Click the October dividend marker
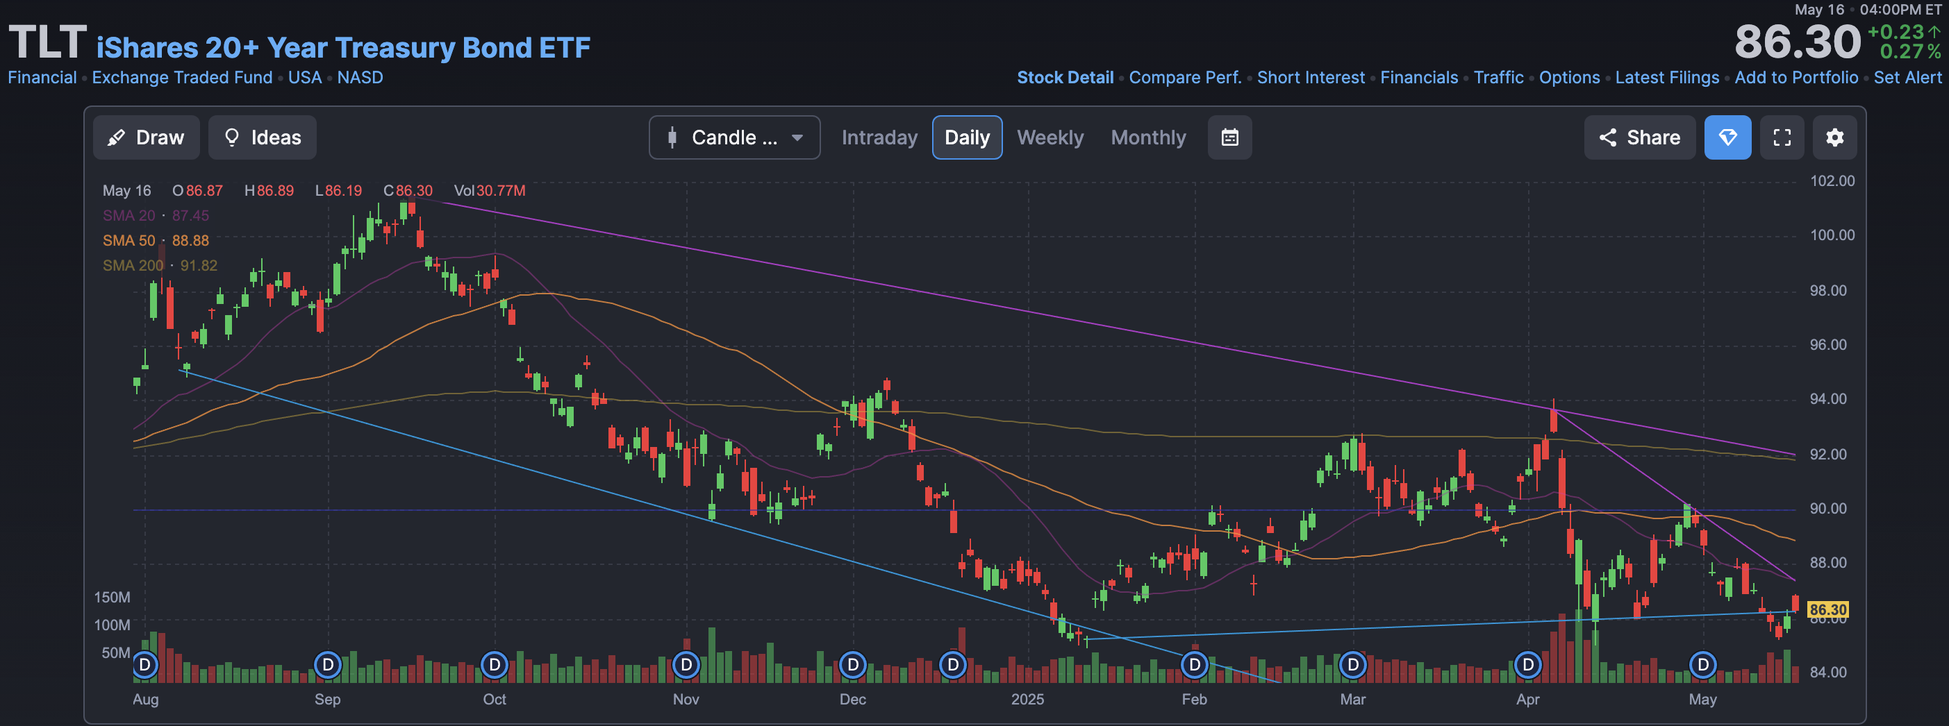The height and width of the screenshot is (726, 1949). 494,665
